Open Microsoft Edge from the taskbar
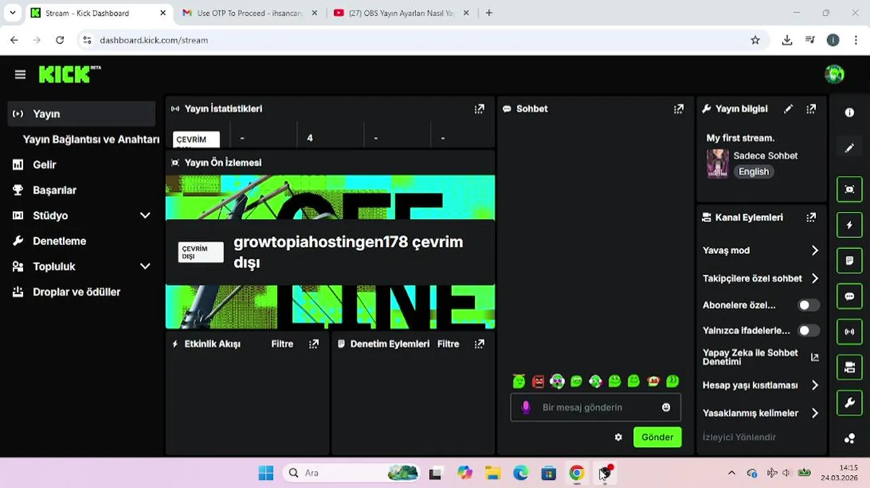The image size is (870, 488). [x=520, y=473]
